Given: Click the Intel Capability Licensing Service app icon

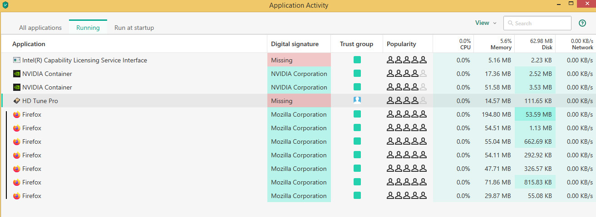Looking at the screenshot, I should pos(17,60).
